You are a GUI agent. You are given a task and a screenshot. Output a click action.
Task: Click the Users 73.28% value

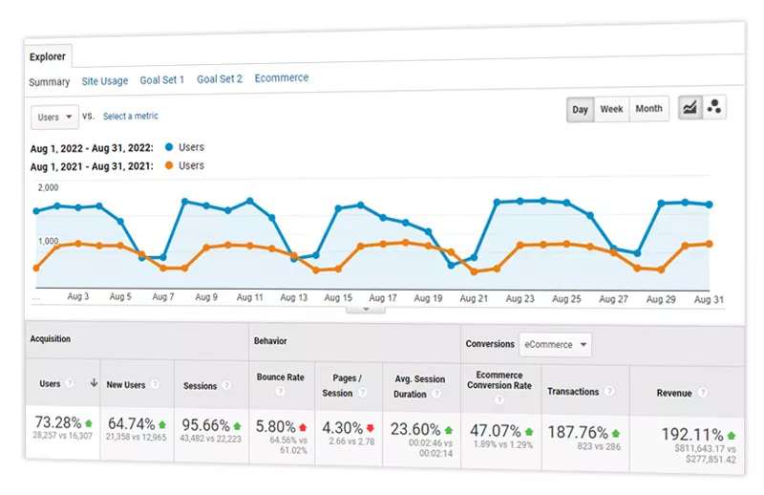[58, 421]
